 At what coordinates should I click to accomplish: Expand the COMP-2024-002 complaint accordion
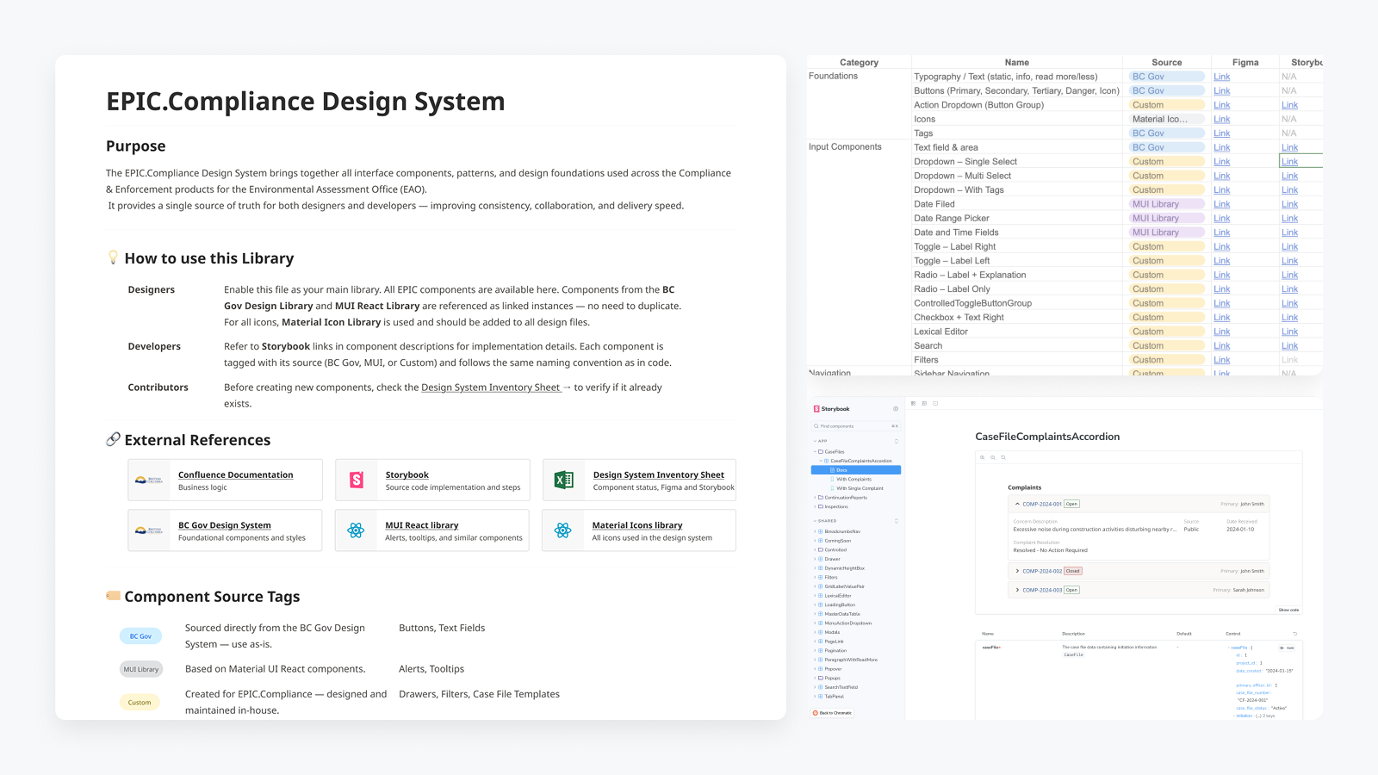pos(1017,571)
